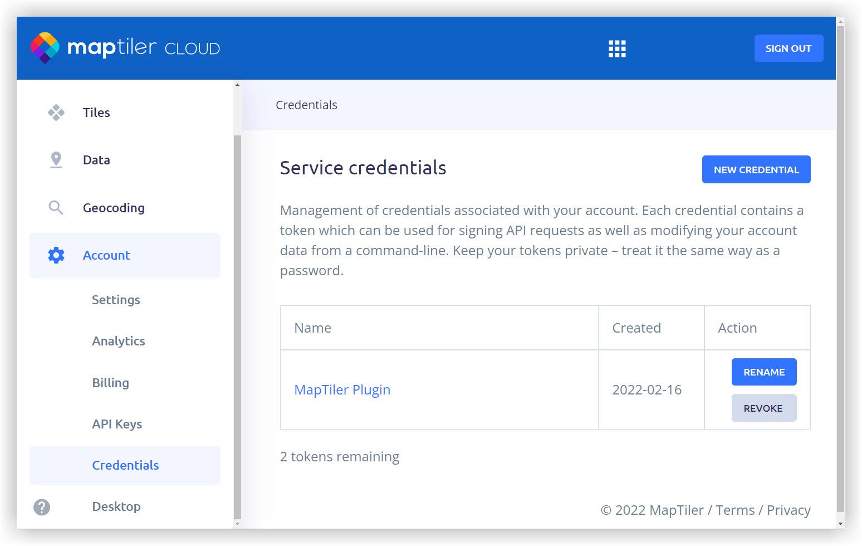The image size is (862, 546).
Task: Revoke the MapTiler Plugin credential
Action: 763,408
